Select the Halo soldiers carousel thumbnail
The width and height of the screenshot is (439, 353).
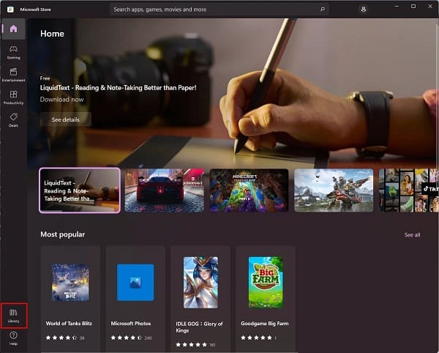tap(334, 190)
